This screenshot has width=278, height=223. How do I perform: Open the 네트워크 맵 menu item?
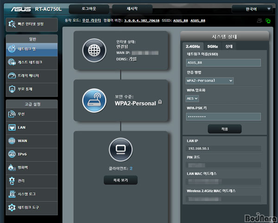coord(32,49)
